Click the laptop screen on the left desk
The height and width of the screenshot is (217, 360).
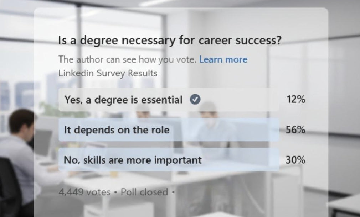(x=43, y=142)
